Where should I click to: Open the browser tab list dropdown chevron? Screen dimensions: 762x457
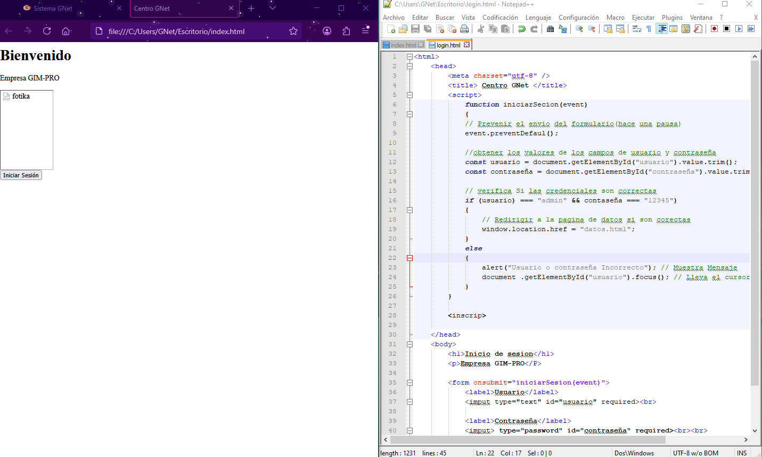coord(273,8)
